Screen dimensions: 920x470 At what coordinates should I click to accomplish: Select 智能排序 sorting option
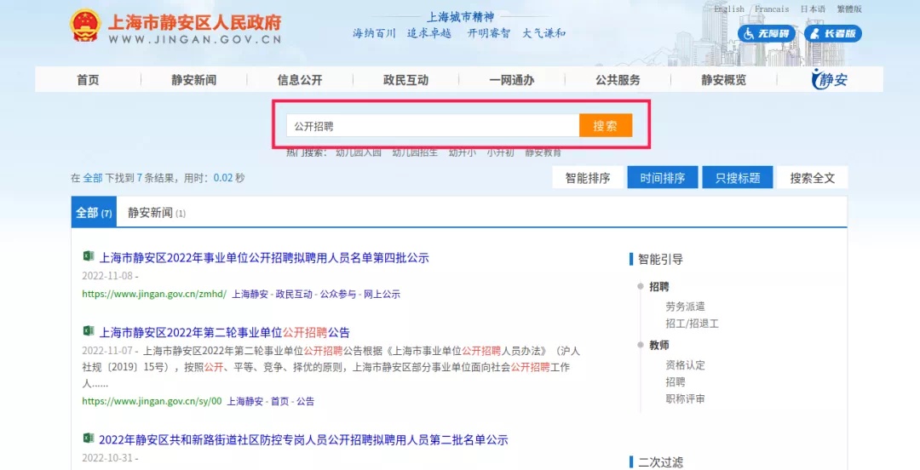point(587,178)
